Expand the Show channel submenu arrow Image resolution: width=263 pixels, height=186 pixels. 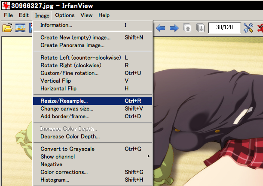pos(148,156)
